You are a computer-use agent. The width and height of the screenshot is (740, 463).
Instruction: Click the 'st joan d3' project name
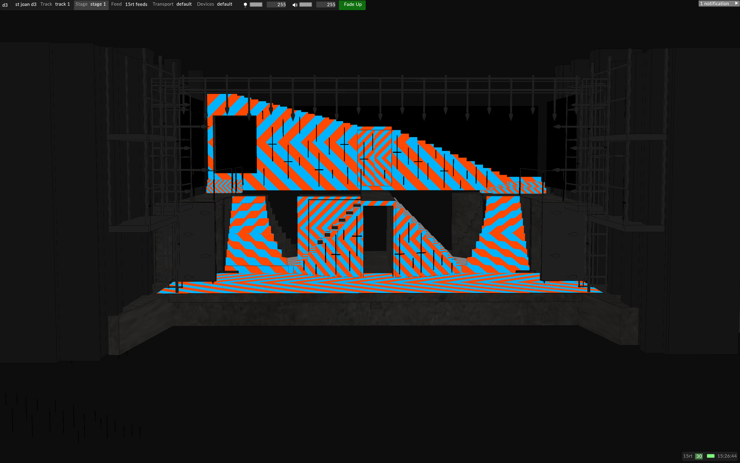point(26,4)
